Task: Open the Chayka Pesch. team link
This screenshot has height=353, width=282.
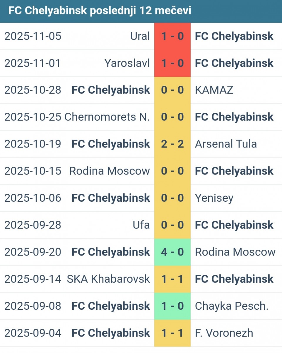Action: click(x=232, y=306)
